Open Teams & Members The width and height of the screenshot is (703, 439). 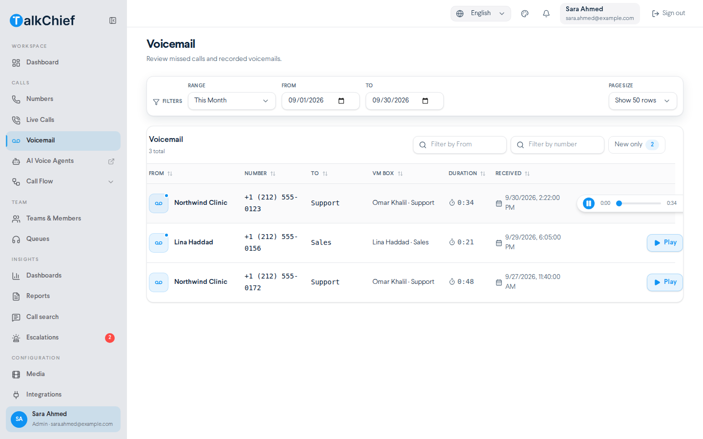63,219
